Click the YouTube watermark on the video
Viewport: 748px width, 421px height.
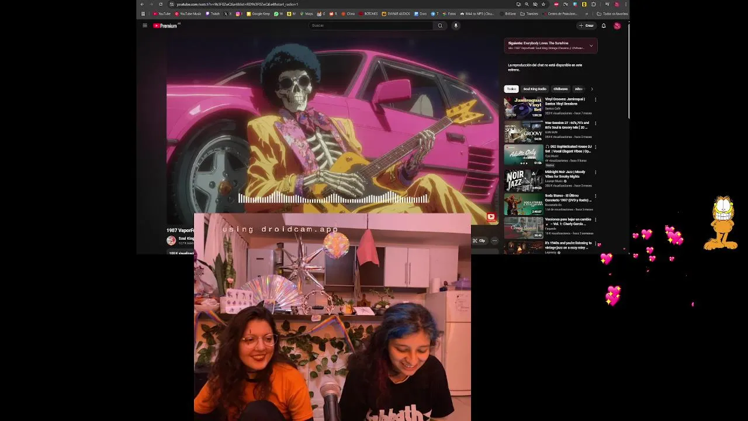point(491,217)
